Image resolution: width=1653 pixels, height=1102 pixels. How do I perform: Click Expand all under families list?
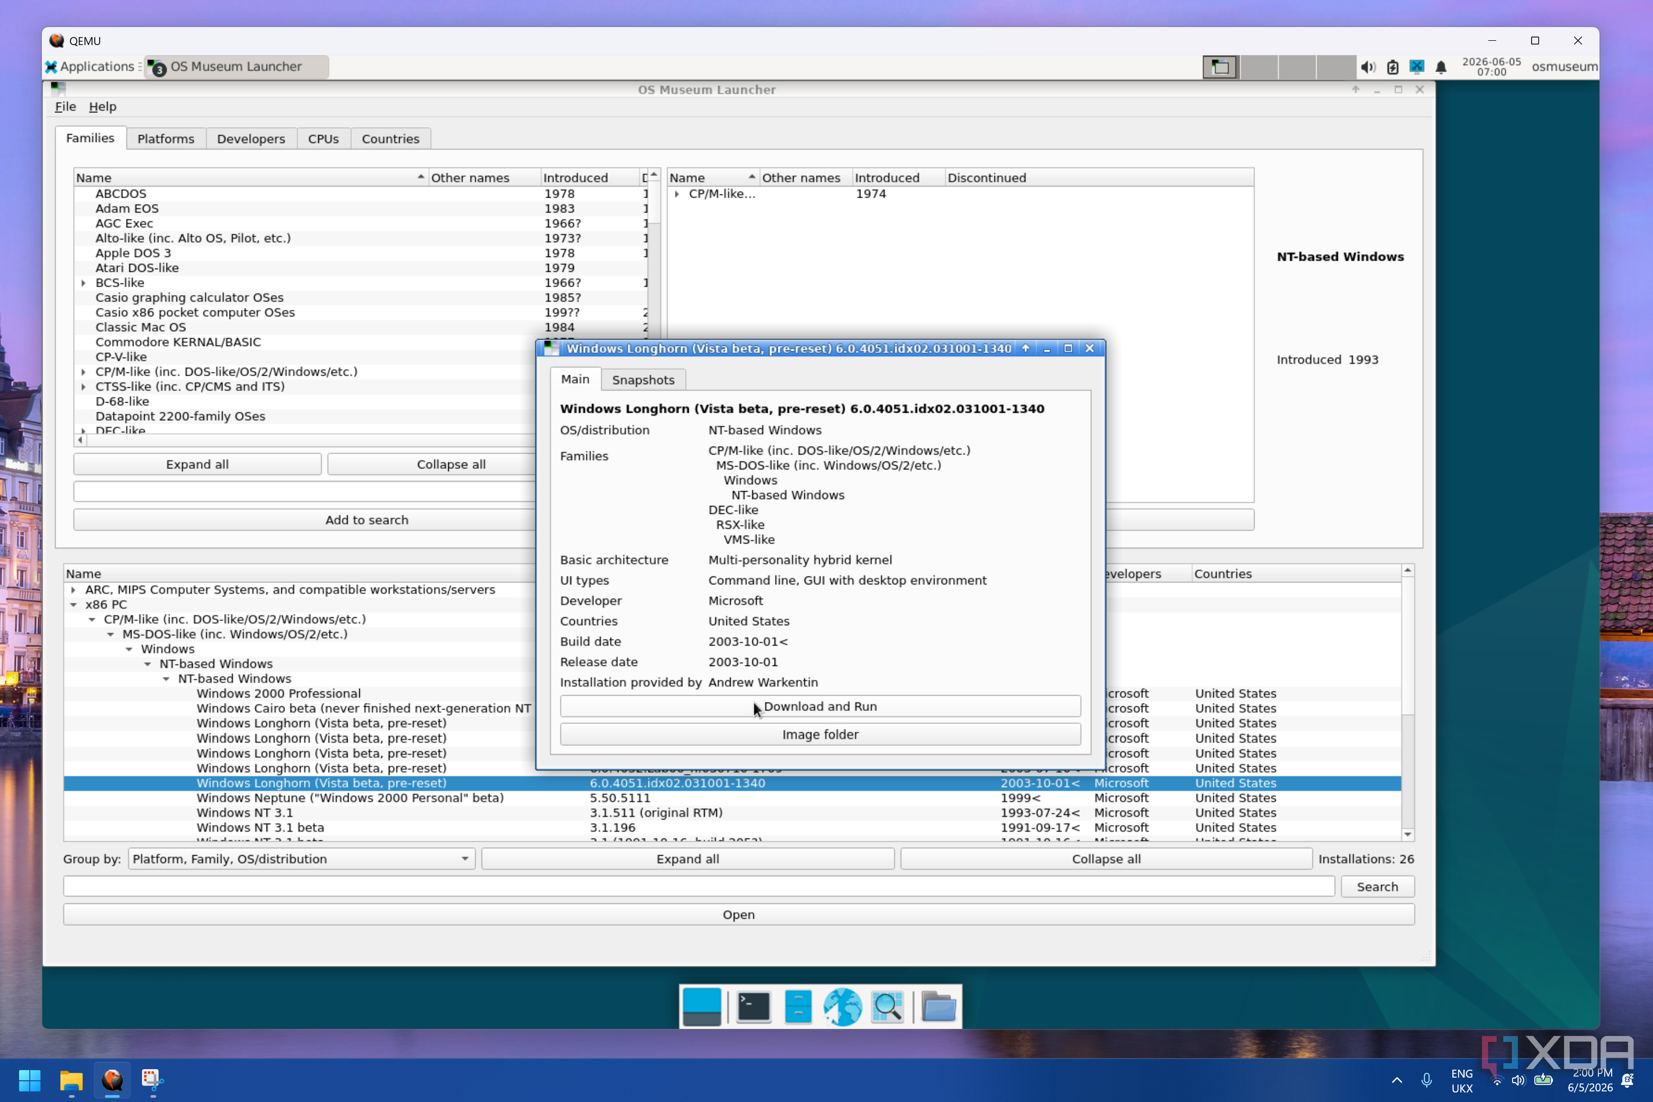pyautogui.click(x=198, y=465)
